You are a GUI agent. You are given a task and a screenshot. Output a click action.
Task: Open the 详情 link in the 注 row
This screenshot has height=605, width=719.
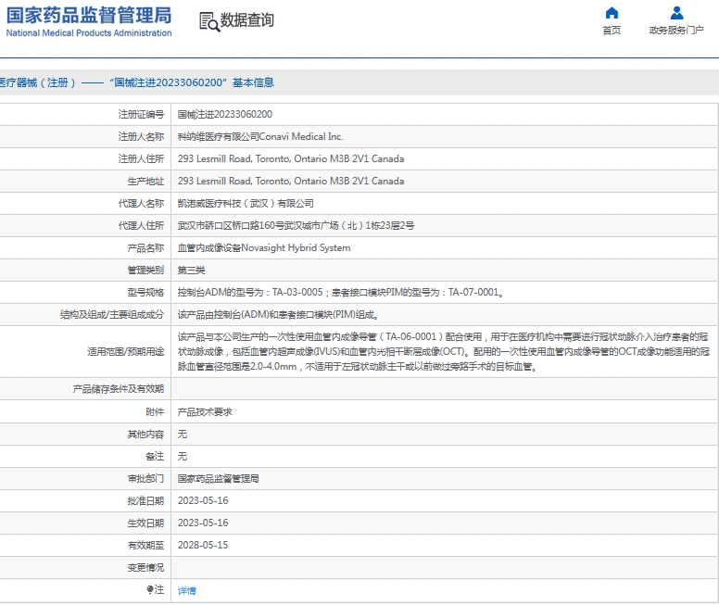point(186,590)
